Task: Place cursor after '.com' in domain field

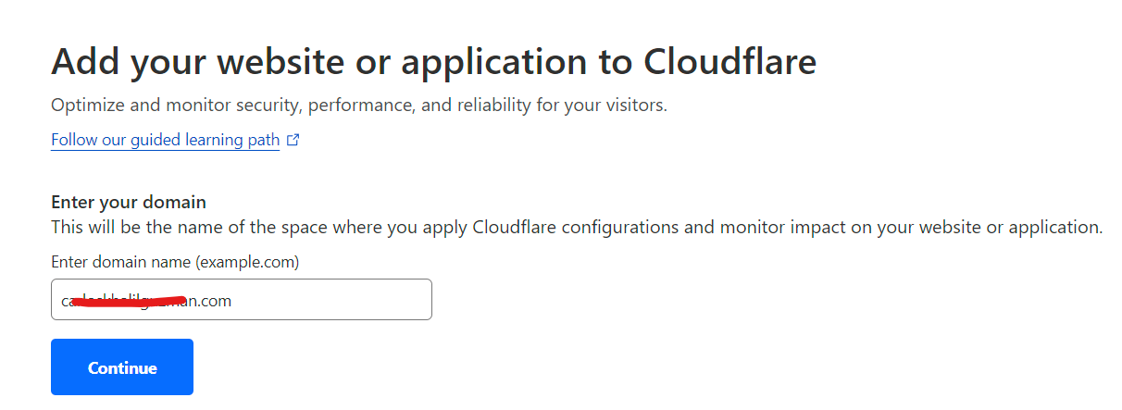Action: (232, 301)
